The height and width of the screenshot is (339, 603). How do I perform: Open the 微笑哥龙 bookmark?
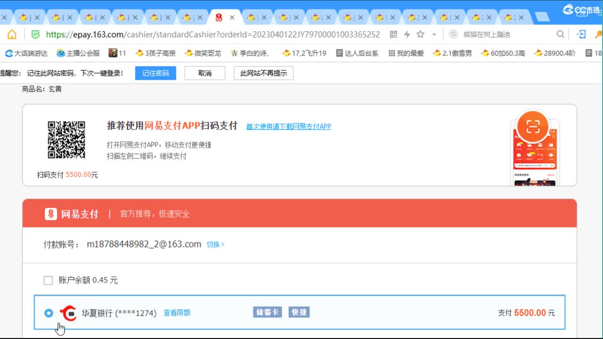coord(203,53)
